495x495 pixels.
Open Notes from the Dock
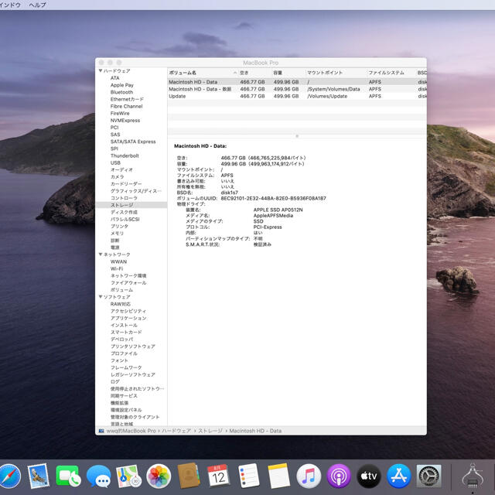278,476
